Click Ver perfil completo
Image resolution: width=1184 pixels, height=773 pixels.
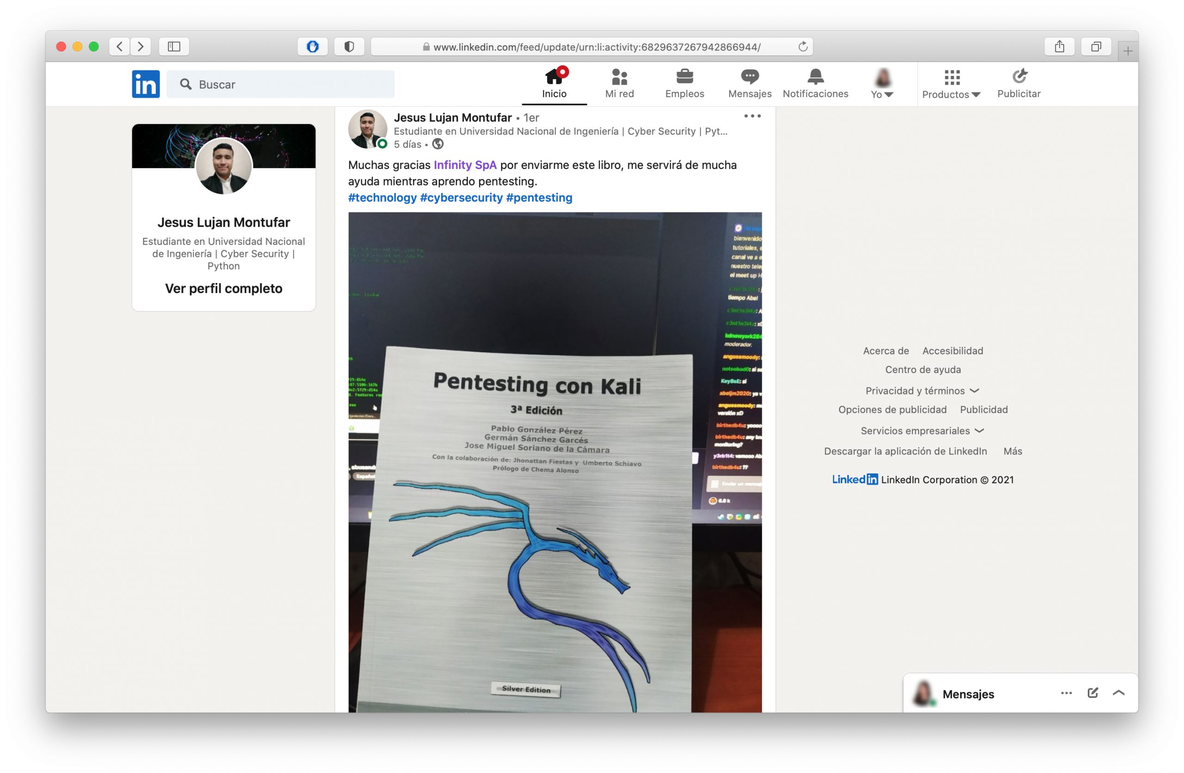tap(224, 289)
